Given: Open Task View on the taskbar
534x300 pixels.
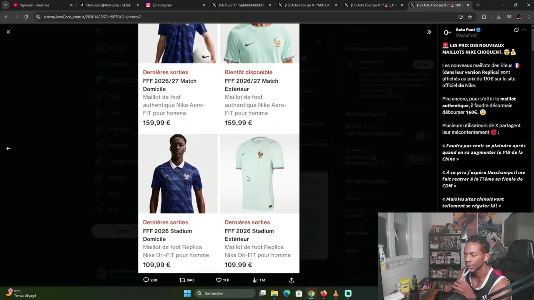Looking at the screenshot, I should pos(262,293).
